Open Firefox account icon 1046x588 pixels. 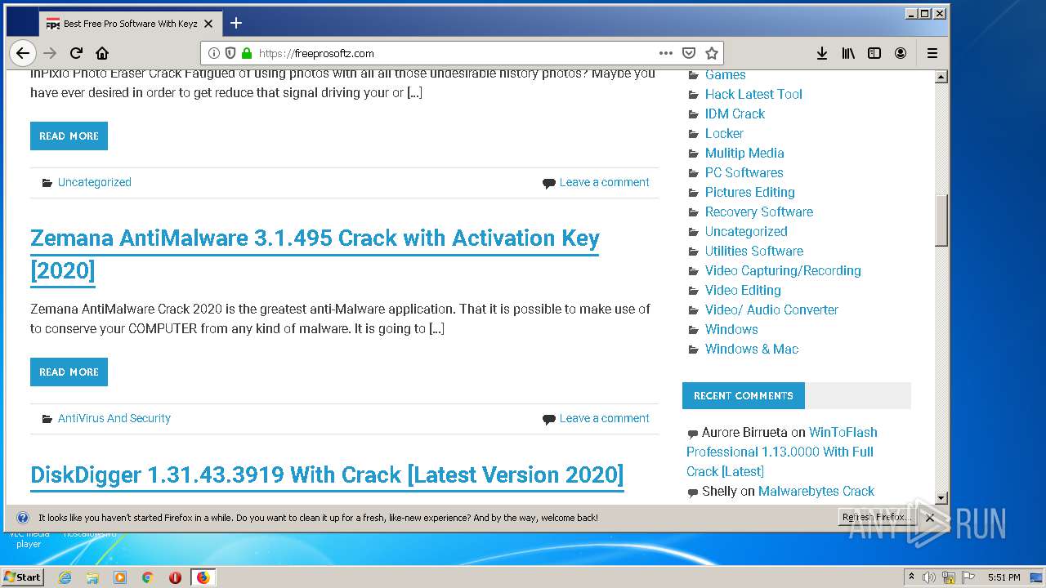click(901, 53)
